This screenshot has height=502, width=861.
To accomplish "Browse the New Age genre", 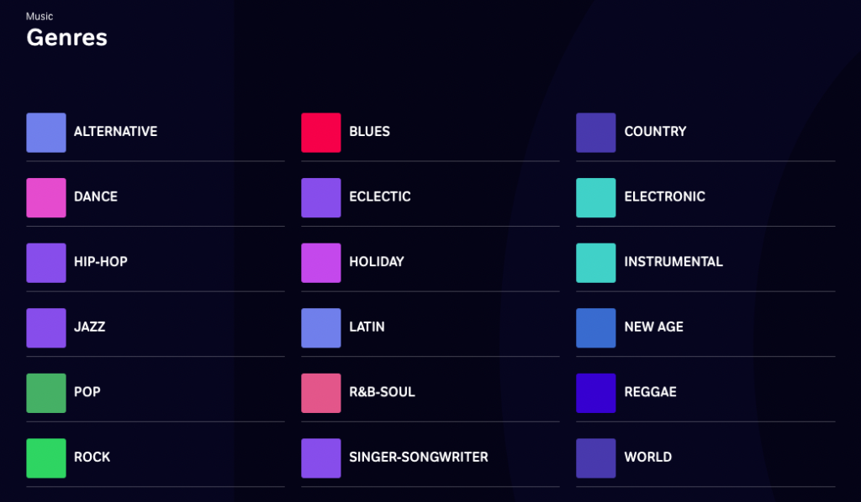I will [x=705, y=327].
